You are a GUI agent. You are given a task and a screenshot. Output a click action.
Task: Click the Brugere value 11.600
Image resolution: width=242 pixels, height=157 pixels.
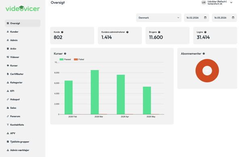pyautogui.click(x=156, y=37)
